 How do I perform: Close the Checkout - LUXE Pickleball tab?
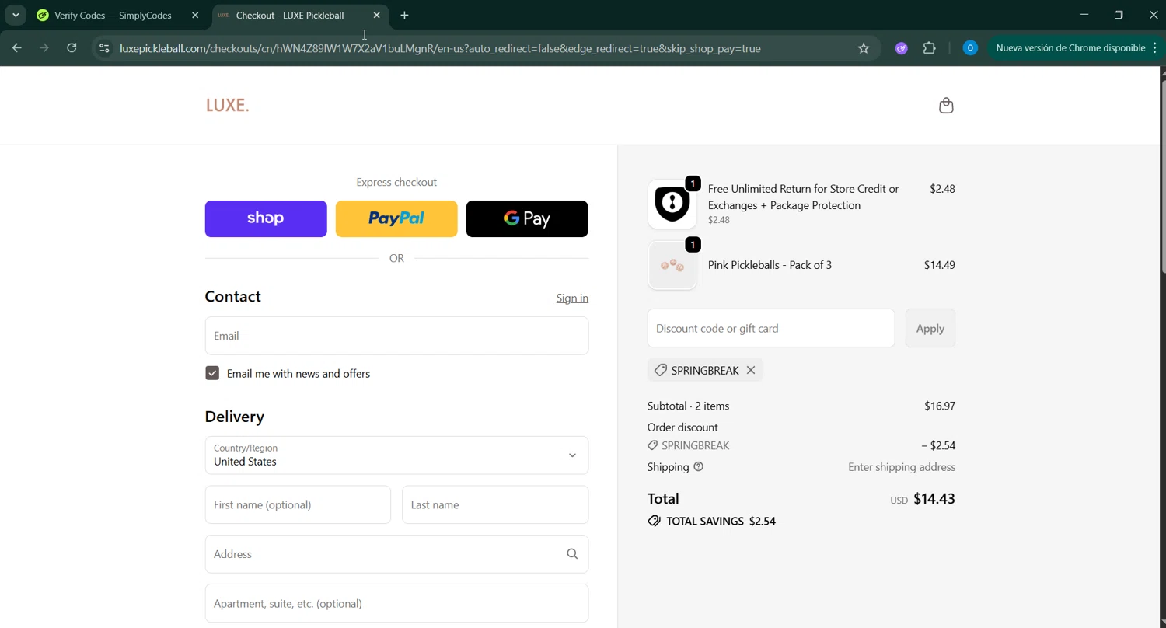click(x=377, y=16)
